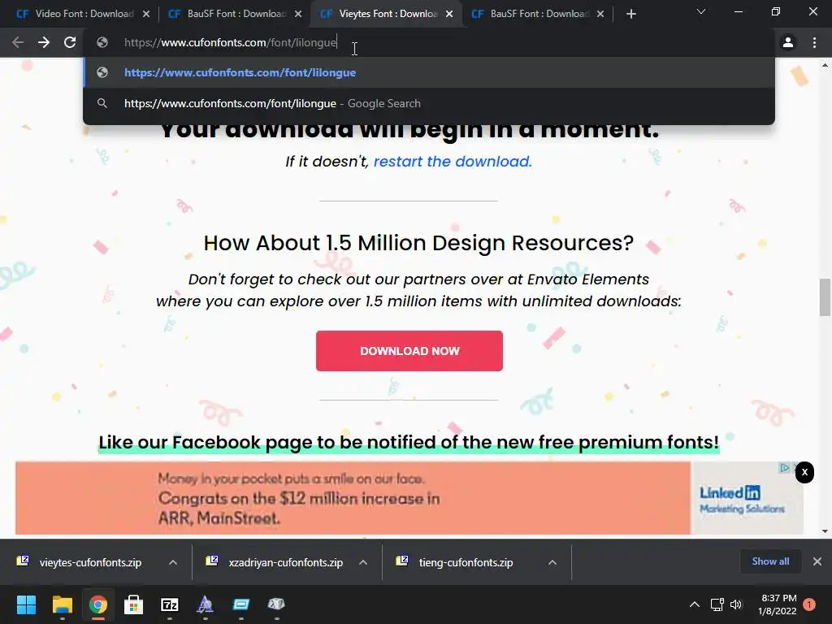Open the Chrome profile icon
Viewport: 832px width, 624px height.
coord(788,42)
